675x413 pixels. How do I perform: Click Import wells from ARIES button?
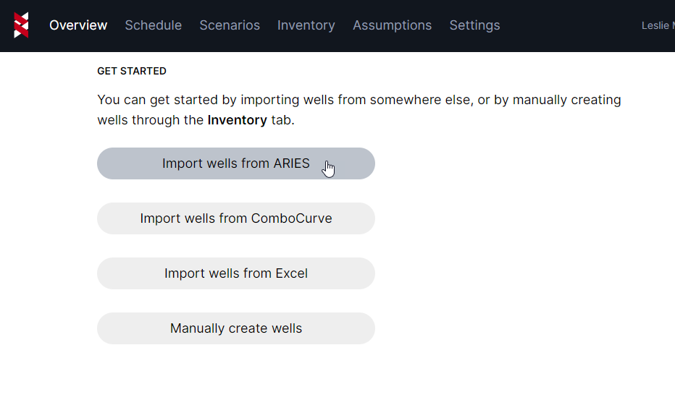[236, 163]
